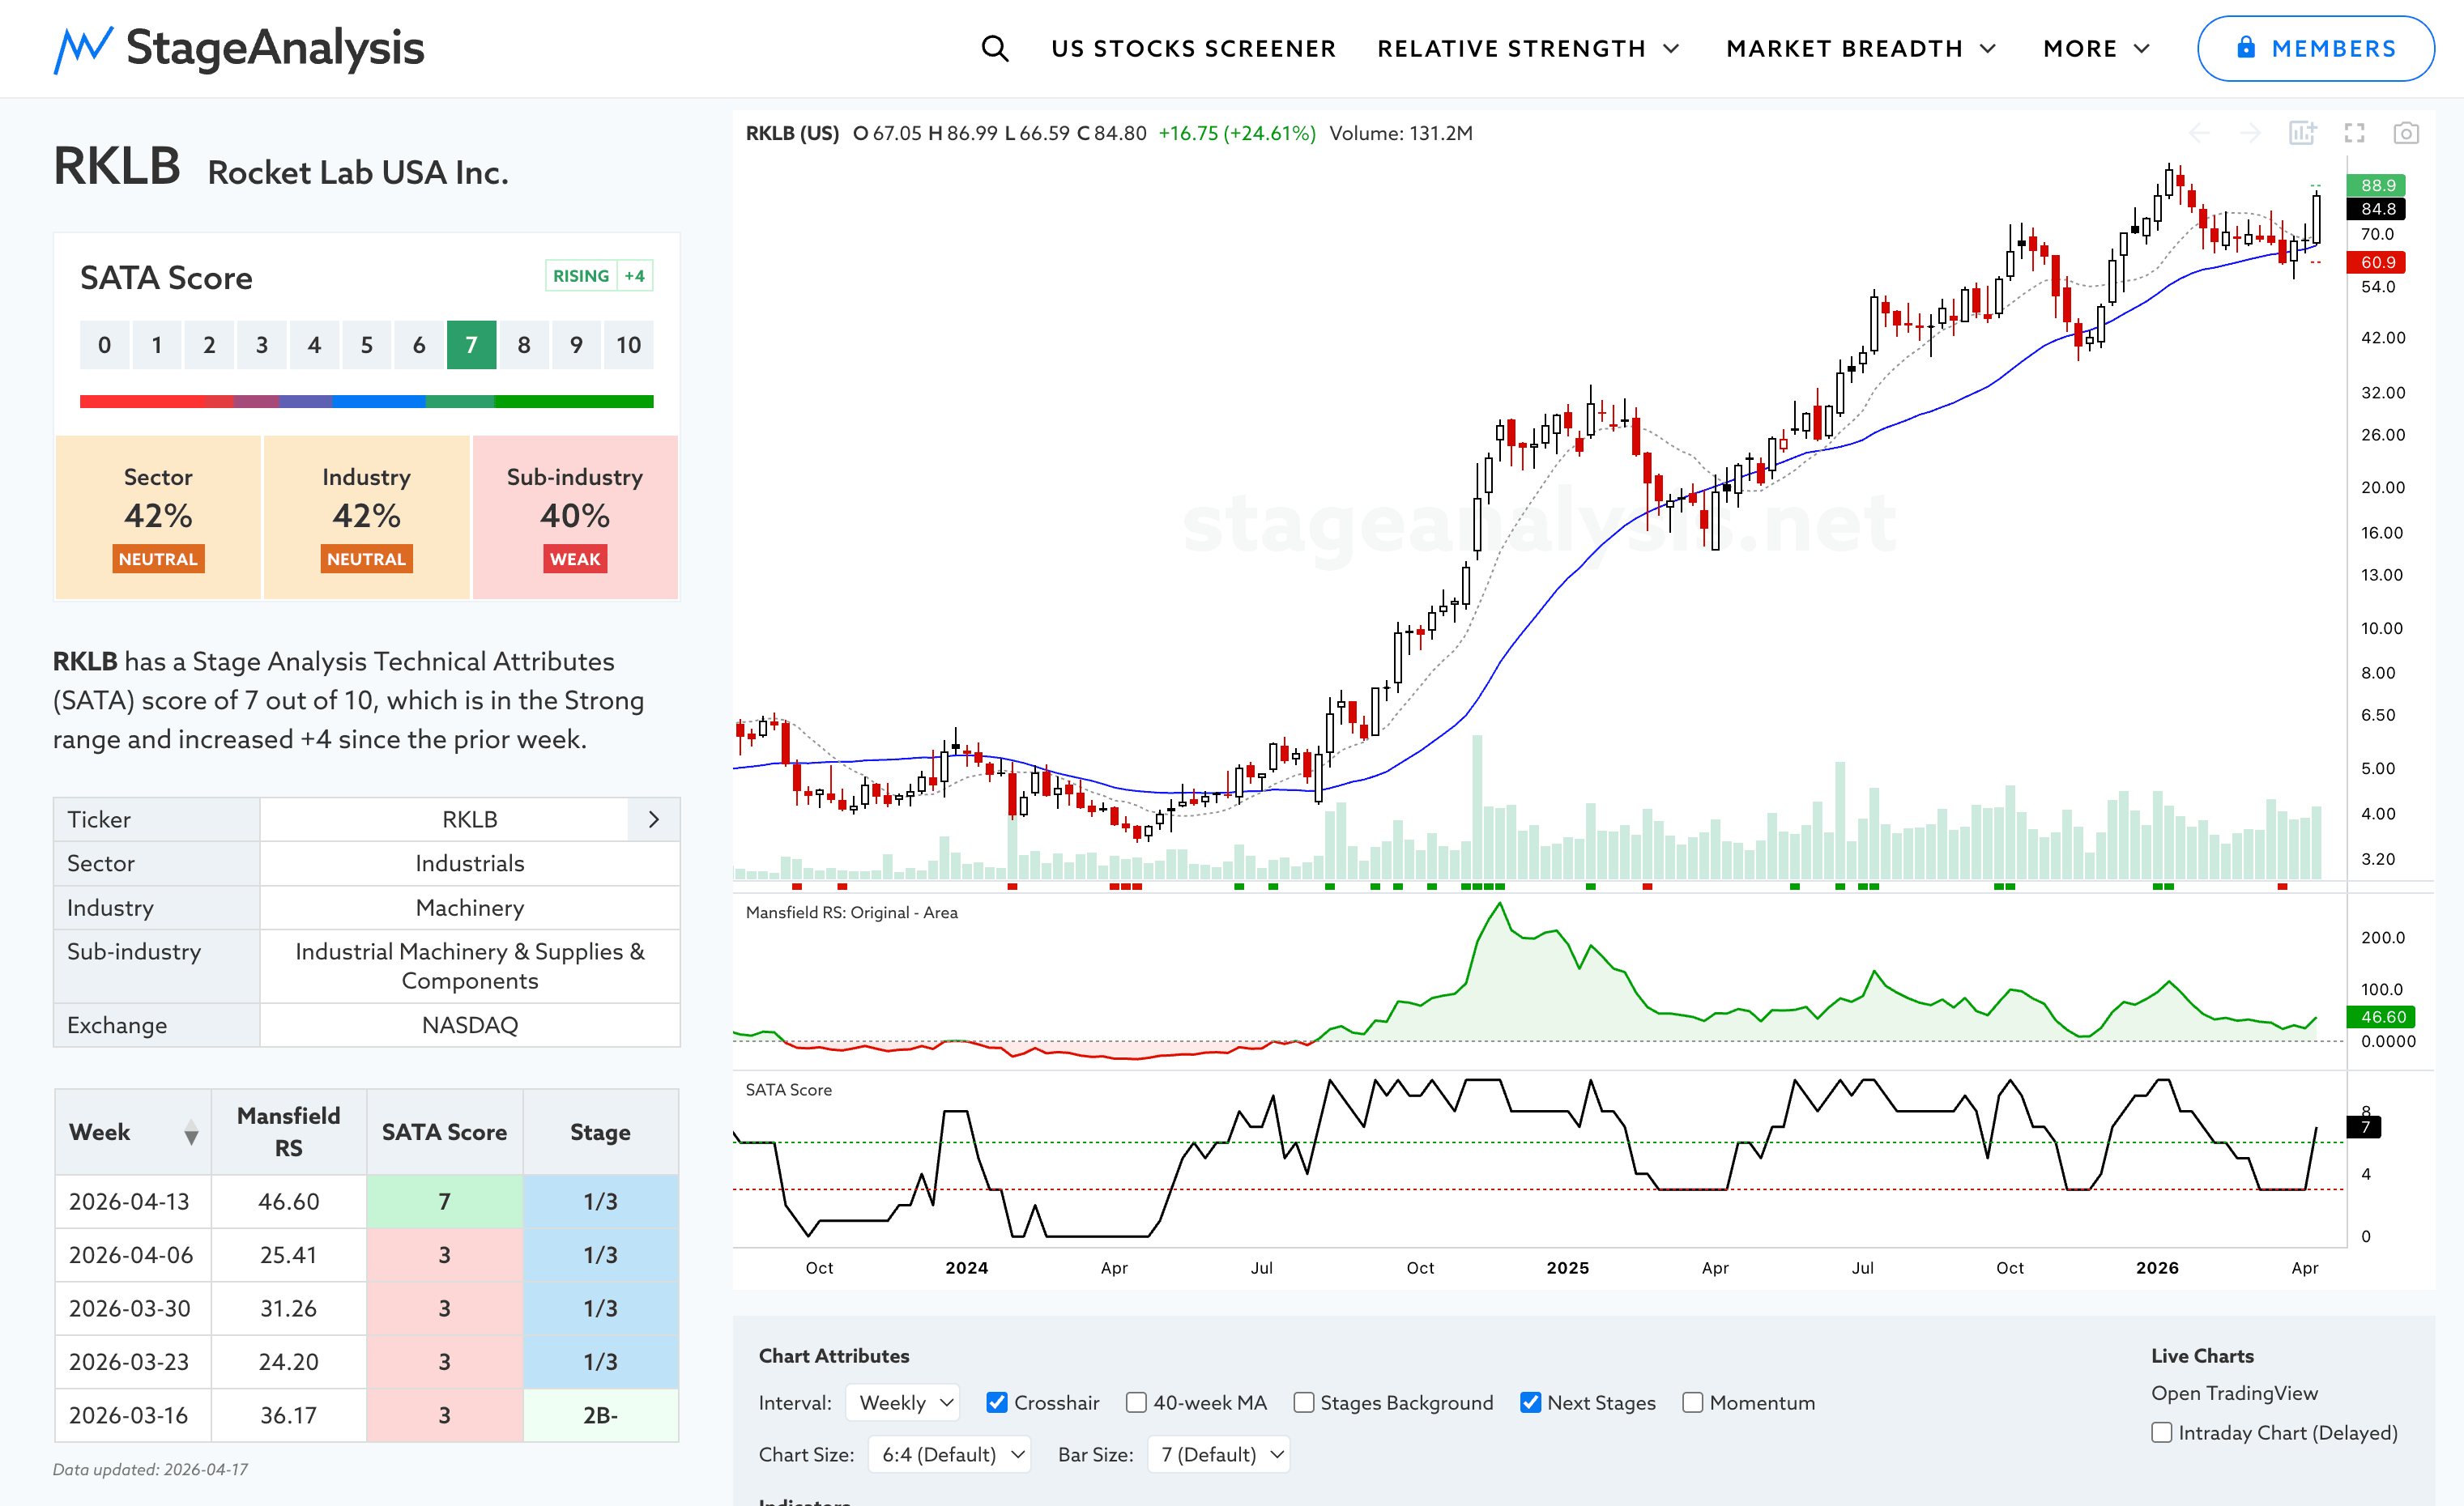
Task: Click the add indicator chart icon
Action: (x=2302, y=133)
